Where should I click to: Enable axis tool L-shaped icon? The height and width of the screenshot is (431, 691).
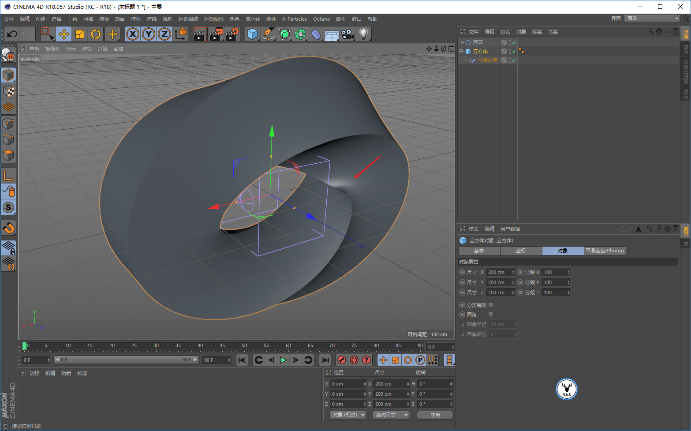[x=8, y=175]
